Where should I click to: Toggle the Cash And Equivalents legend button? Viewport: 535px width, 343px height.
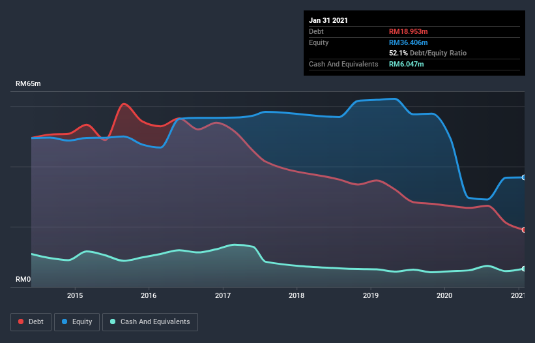click(150, 322)
